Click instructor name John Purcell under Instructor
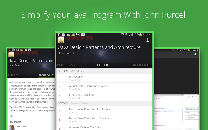Image resolution: width=208 pixels, height=130 pixels. click(21, 127)
